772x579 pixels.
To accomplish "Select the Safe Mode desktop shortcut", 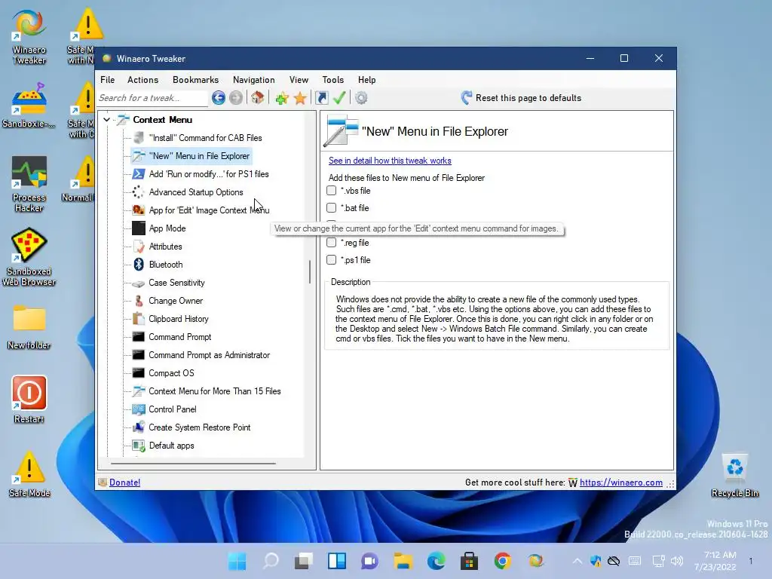I will [29, 473].
